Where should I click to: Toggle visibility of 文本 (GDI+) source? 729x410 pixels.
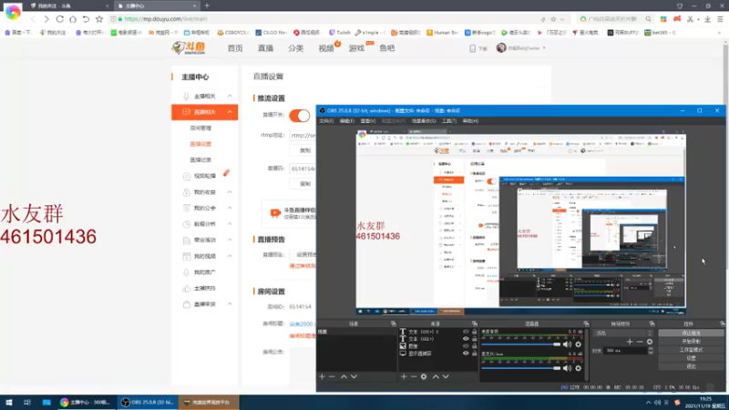coord(466,339)
